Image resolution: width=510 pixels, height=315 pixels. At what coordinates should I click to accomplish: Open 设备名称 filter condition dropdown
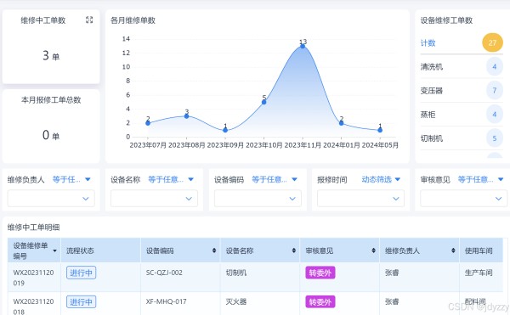(171, 179)
